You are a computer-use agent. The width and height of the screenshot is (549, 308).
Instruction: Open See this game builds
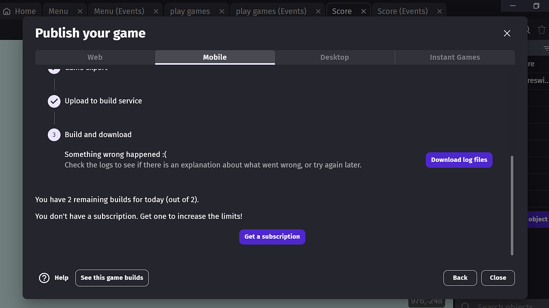click(x=112, y=278)
